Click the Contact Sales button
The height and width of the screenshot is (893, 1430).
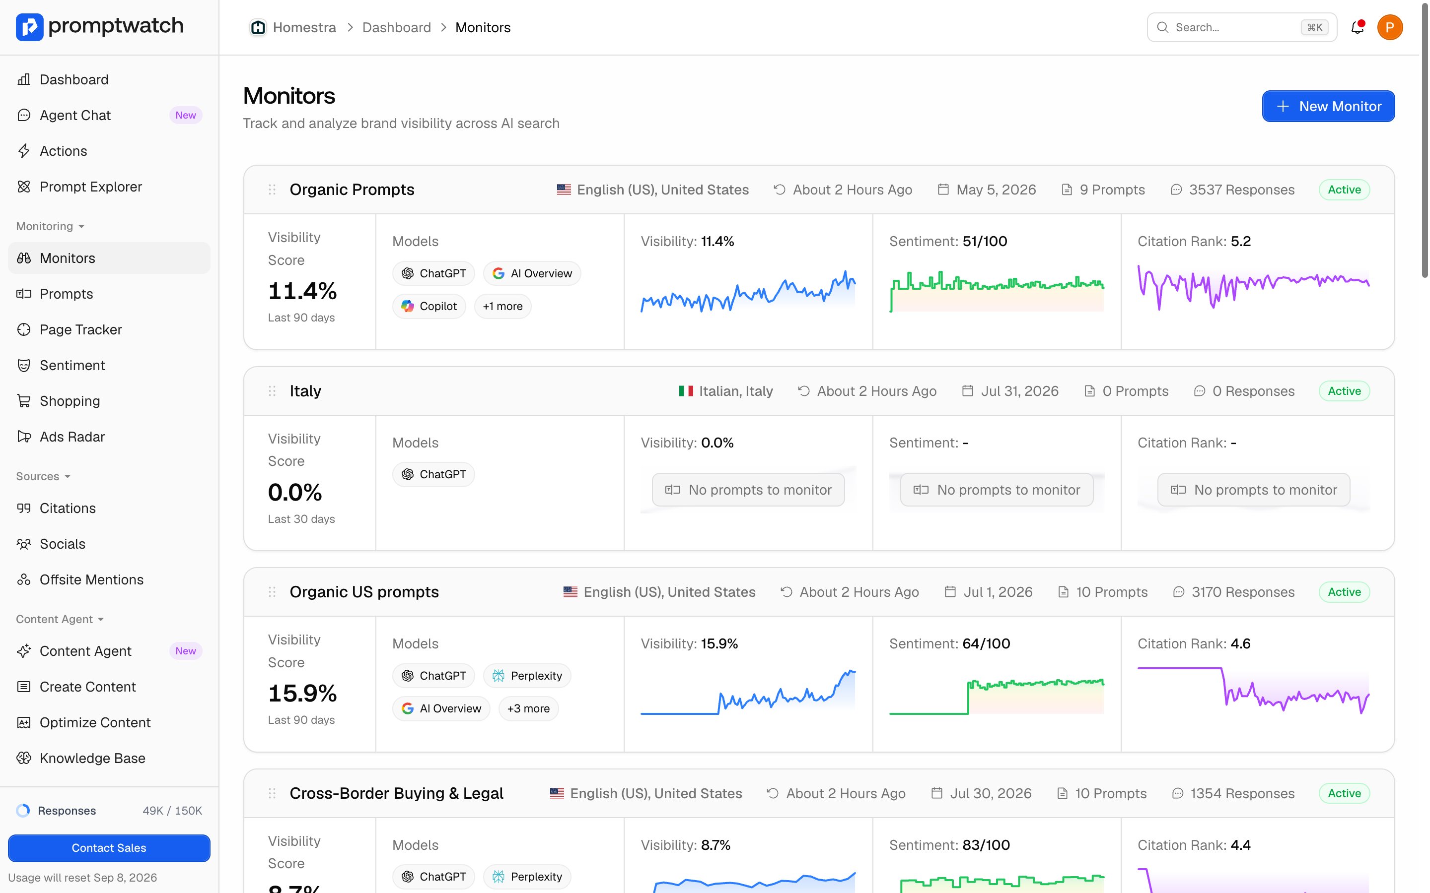pyautogui.click(x=109, y=847)
